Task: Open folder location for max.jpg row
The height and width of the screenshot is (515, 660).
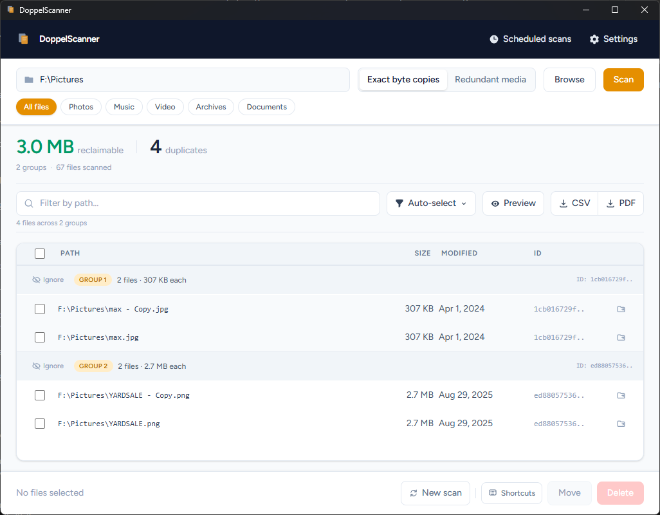Action: point(621,337)
